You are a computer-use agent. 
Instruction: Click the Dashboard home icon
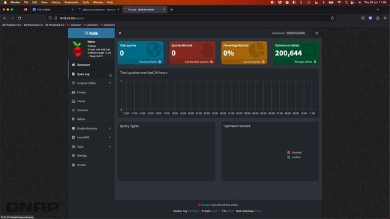pos(73,64)
